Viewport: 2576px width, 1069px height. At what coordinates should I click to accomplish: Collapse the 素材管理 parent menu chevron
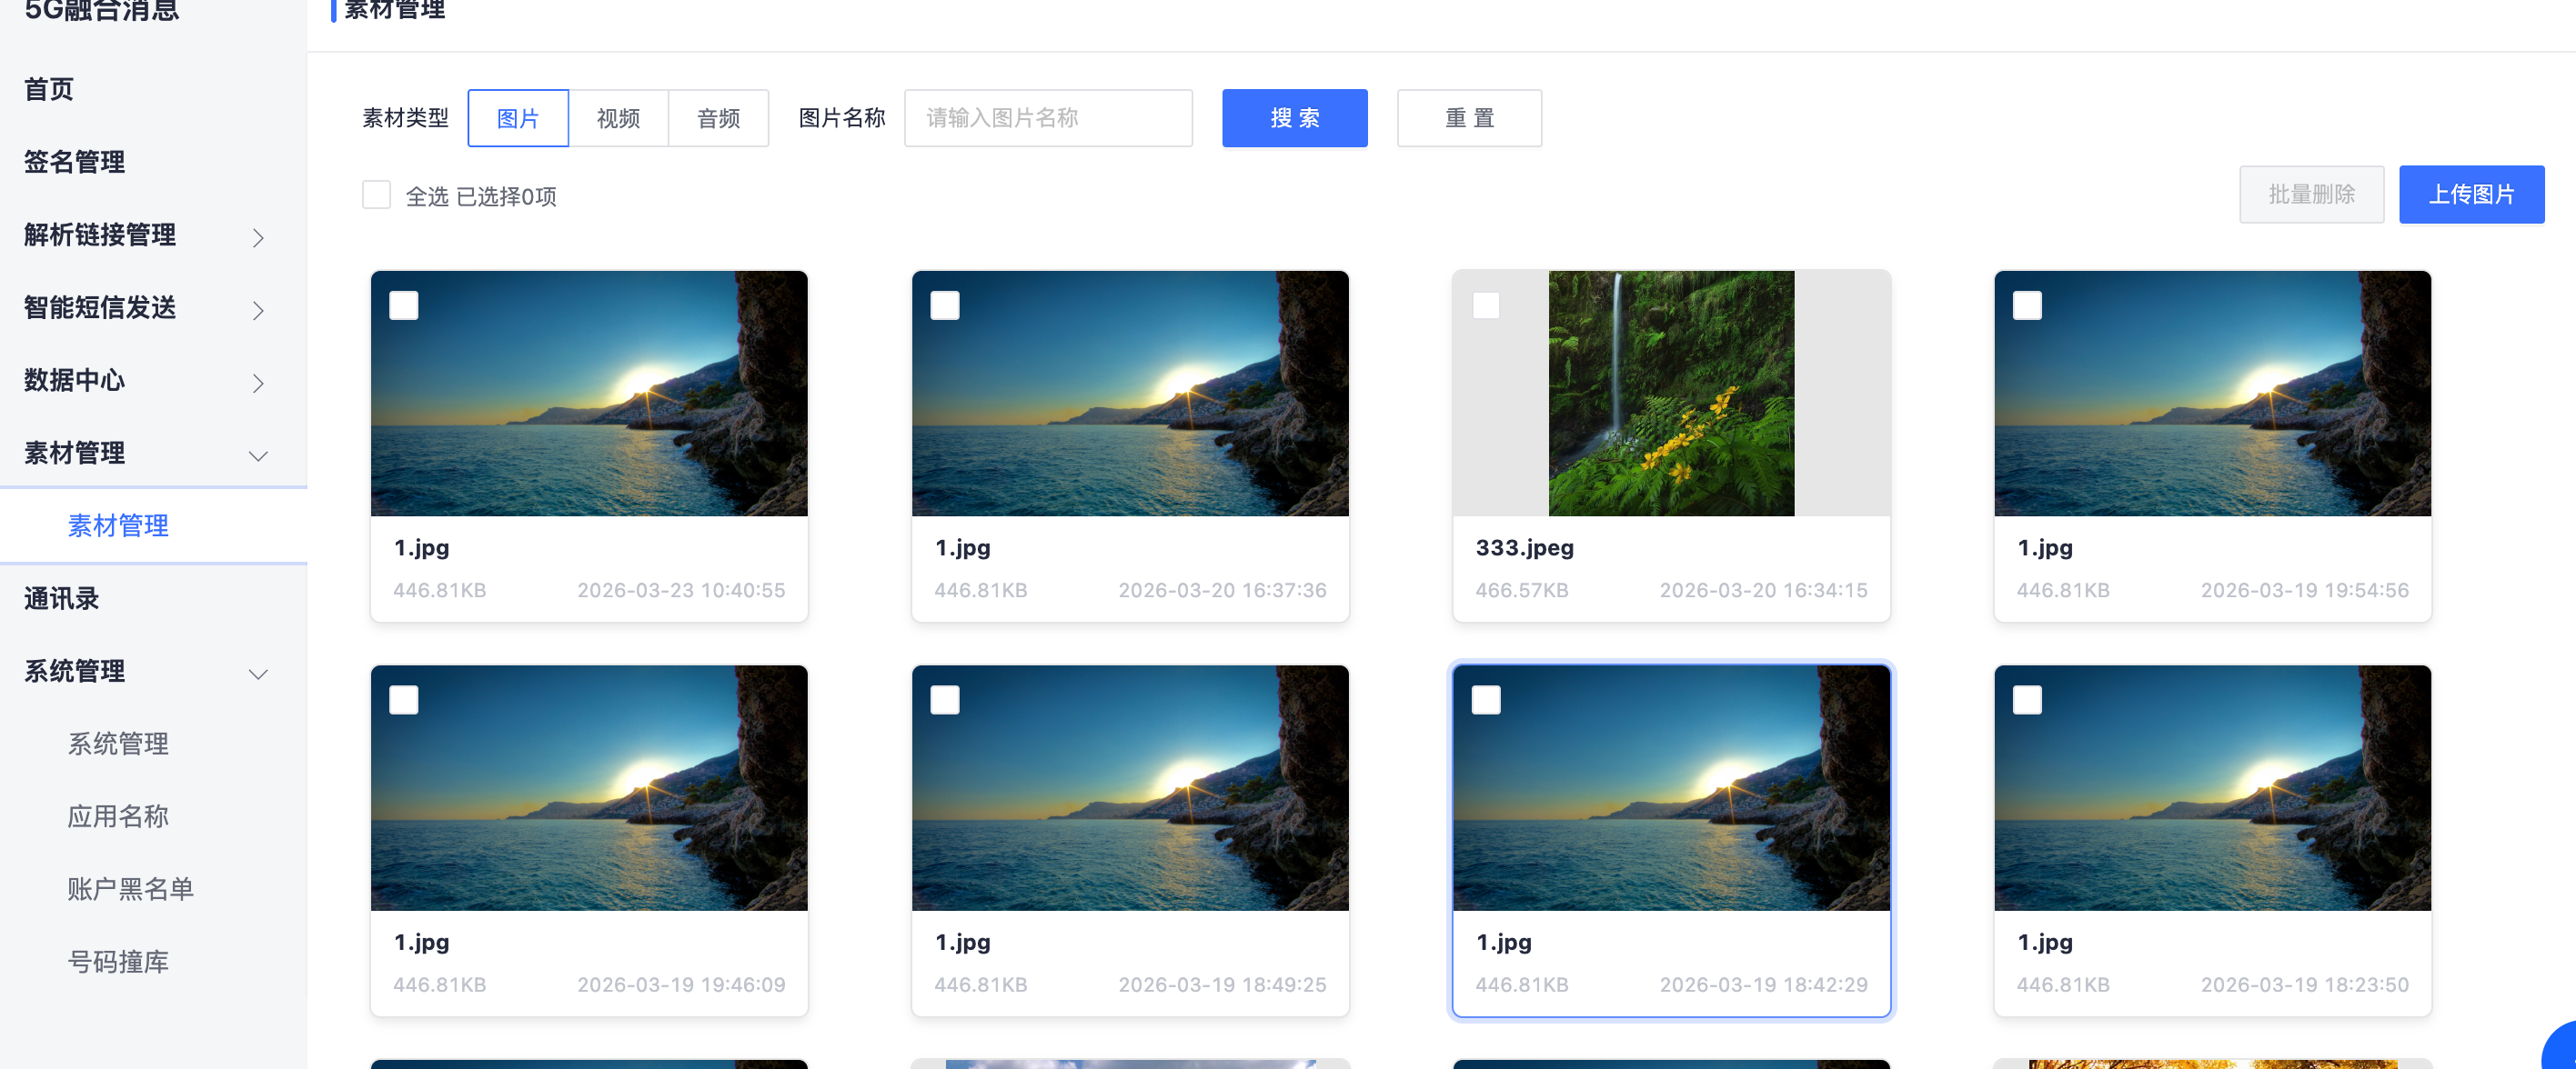pyautogui.click(x=258, y=455)
